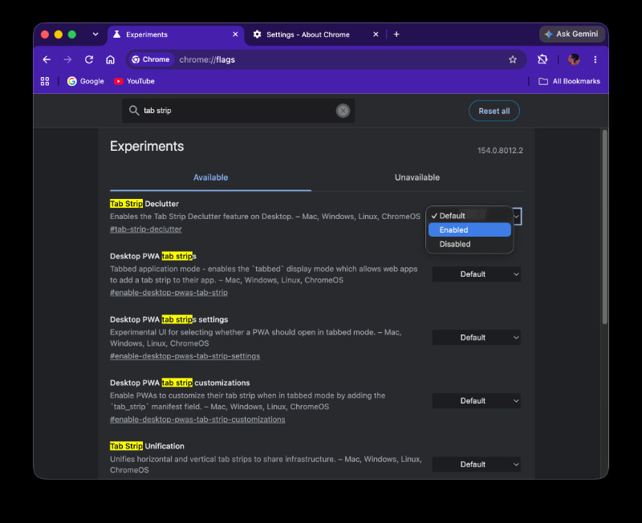Image resolution: width=642 pixels, height=523 pixels.
Task: Close the Settings - About Chrome tab
Action: pos(376,34)
